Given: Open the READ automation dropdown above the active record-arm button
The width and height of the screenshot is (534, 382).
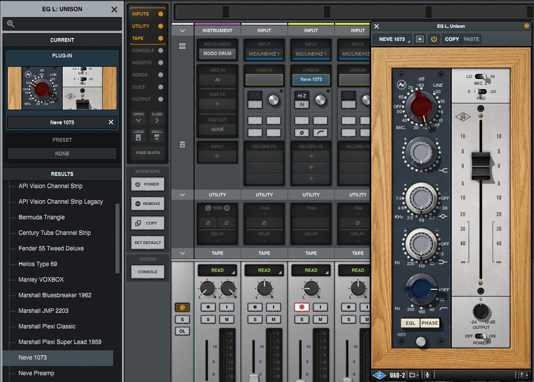Looking at the screenshot, I should [311, 270].
